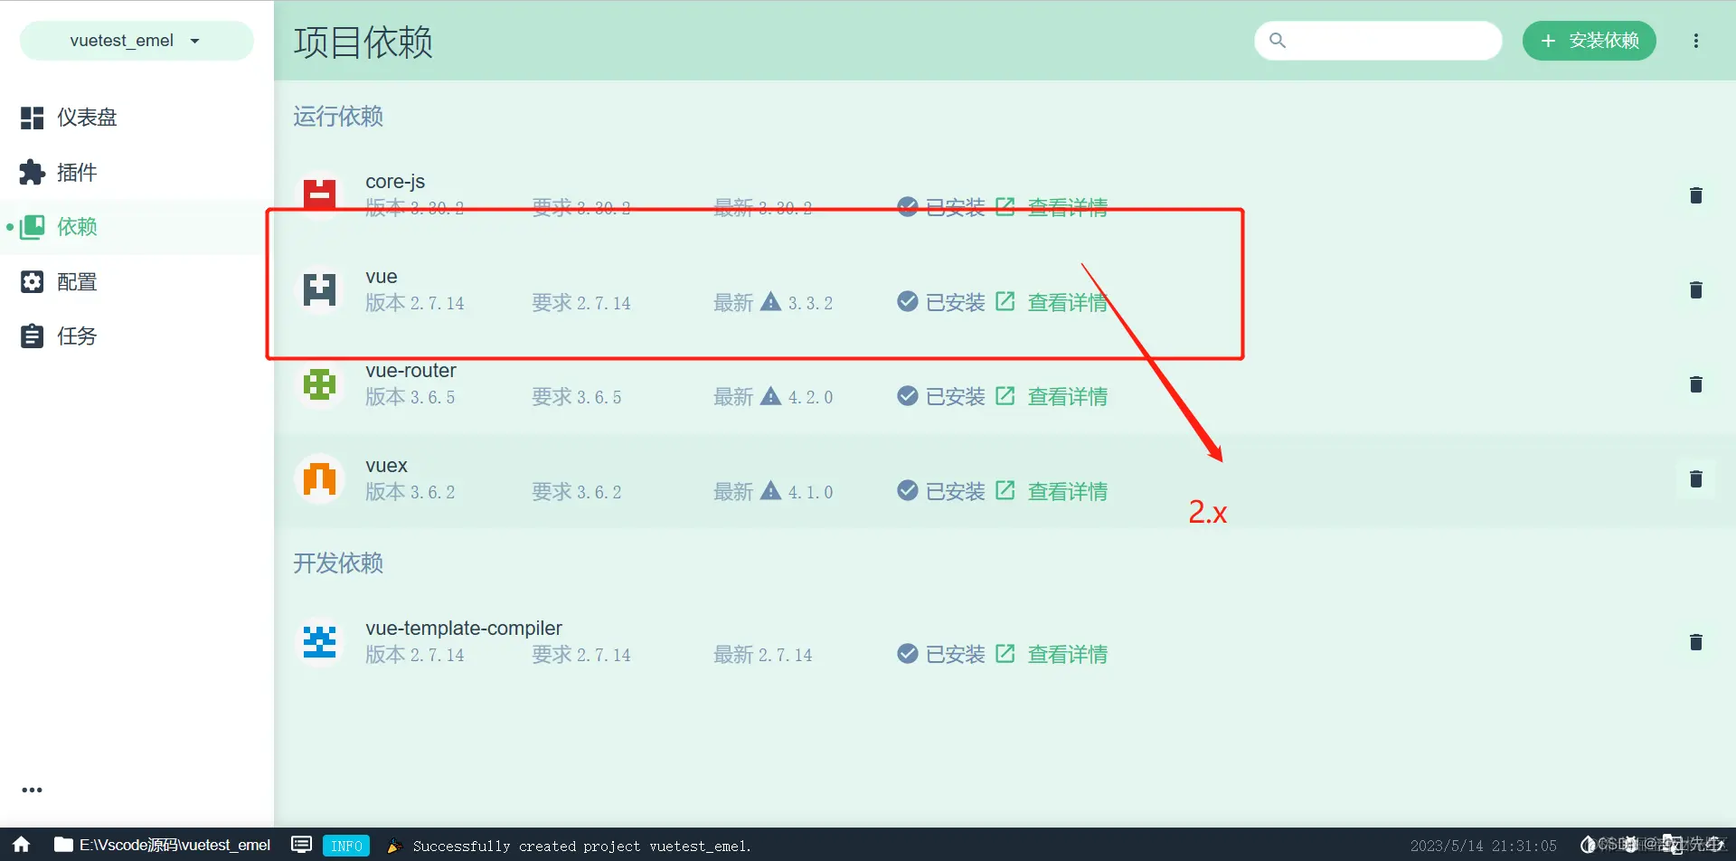Image resolution: width=1736 pixels, height=861 pixels.
Task: Click the log timestamp 2023/5/14 21:31:05
Action: 1484,847
